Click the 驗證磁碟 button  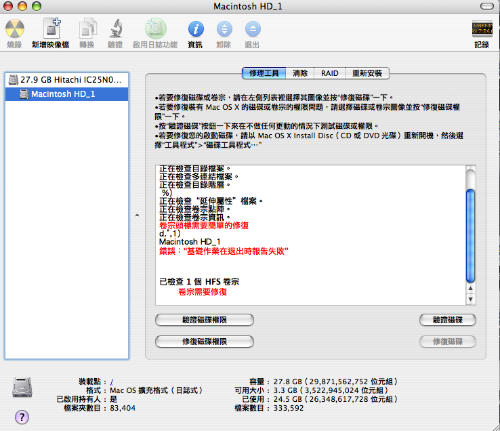coord(447,320)
